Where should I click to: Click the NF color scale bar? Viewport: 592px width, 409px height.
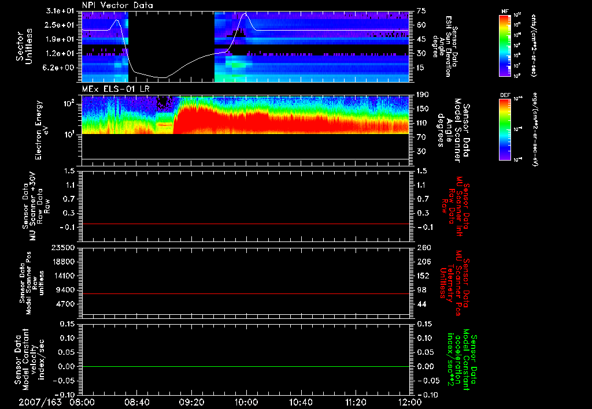505,46
